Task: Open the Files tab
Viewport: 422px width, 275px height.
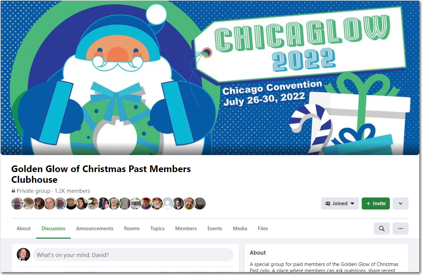Action: click(x=263, y=229)
